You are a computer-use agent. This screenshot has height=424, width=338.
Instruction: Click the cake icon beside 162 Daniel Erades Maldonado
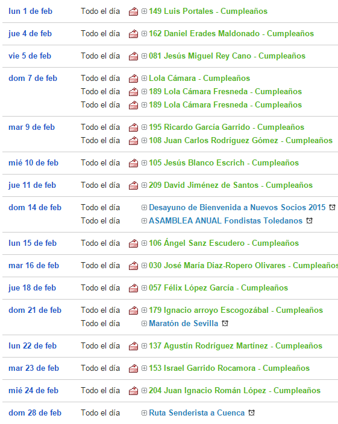pos(133,34)
